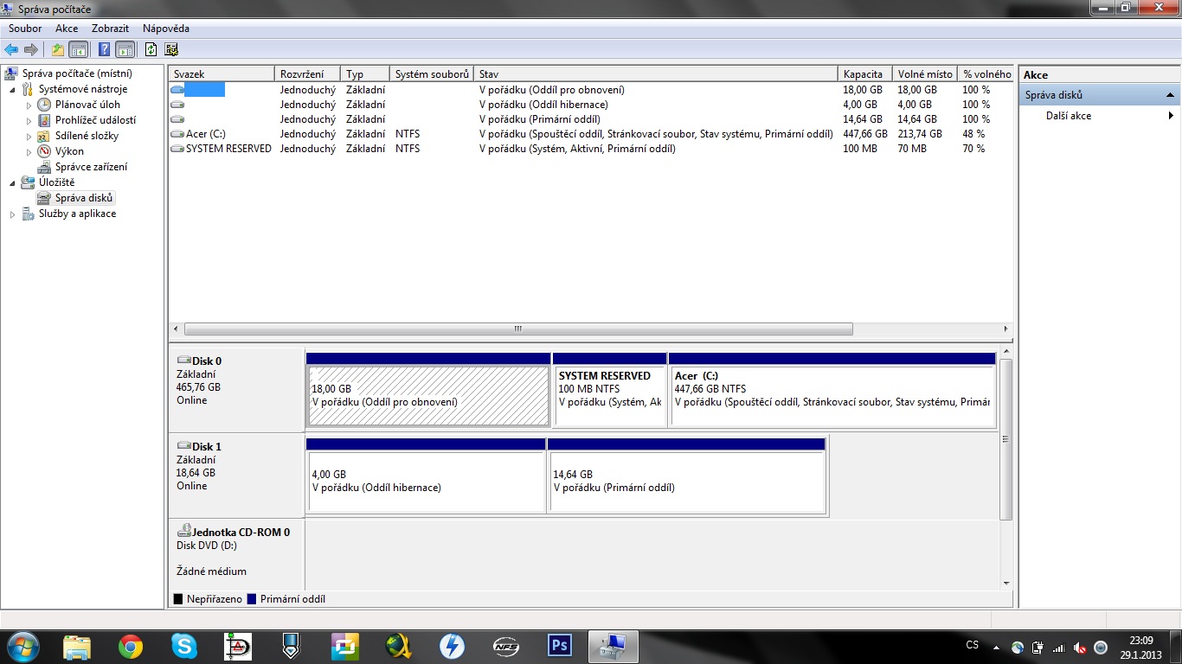The height and width of the screenshot is (664, 1182).
Task: Open the Zobrazit menu
Action: [x=110, y=29]
